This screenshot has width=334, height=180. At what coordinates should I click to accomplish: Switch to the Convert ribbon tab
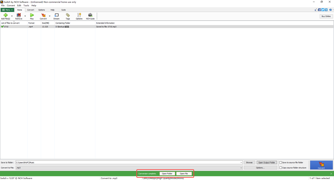tap(31, 10)
